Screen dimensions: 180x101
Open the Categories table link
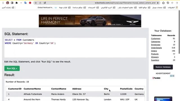(156, 42)
